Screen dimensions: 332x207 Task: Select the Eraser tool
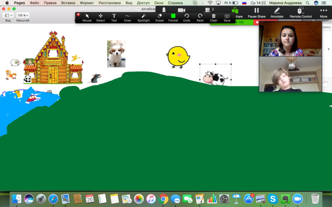pyautogui.click(x=160, y=17)
